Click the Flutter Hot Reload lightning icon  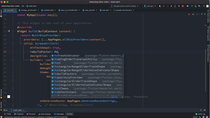[171, 6]
